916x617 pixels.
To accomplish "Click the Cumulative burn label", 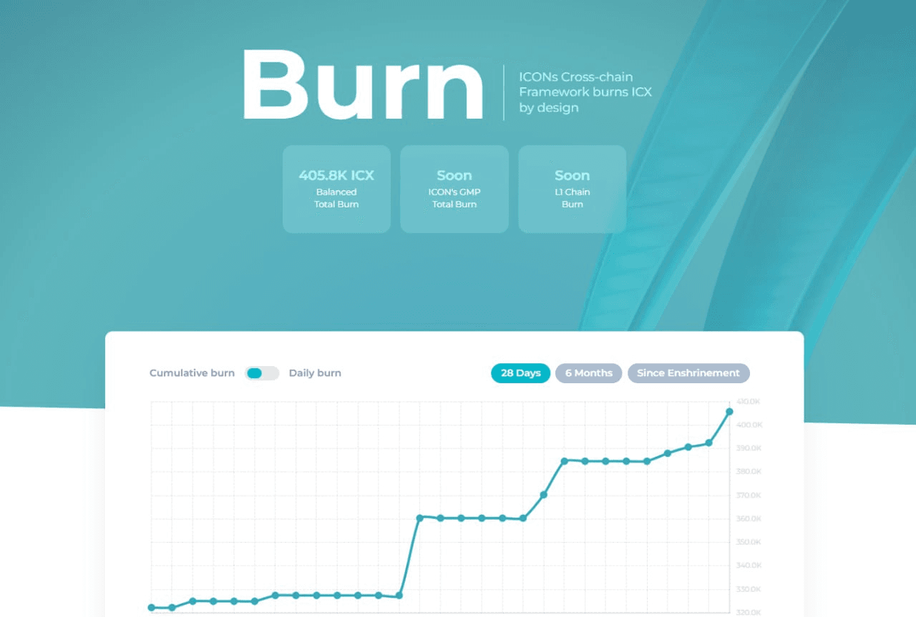I will [x=192, y=373].
